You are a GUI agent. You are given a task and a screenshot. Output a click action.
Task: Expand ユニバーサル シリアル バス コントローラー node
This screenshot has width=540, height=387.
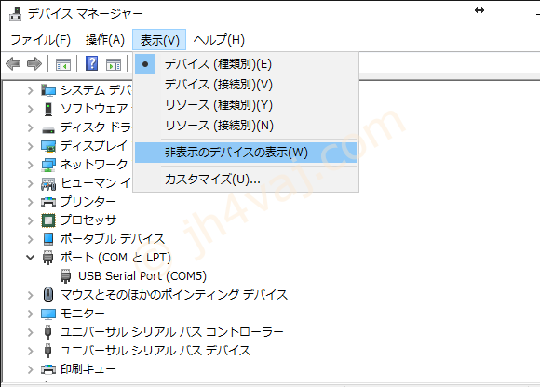point(31,332)
